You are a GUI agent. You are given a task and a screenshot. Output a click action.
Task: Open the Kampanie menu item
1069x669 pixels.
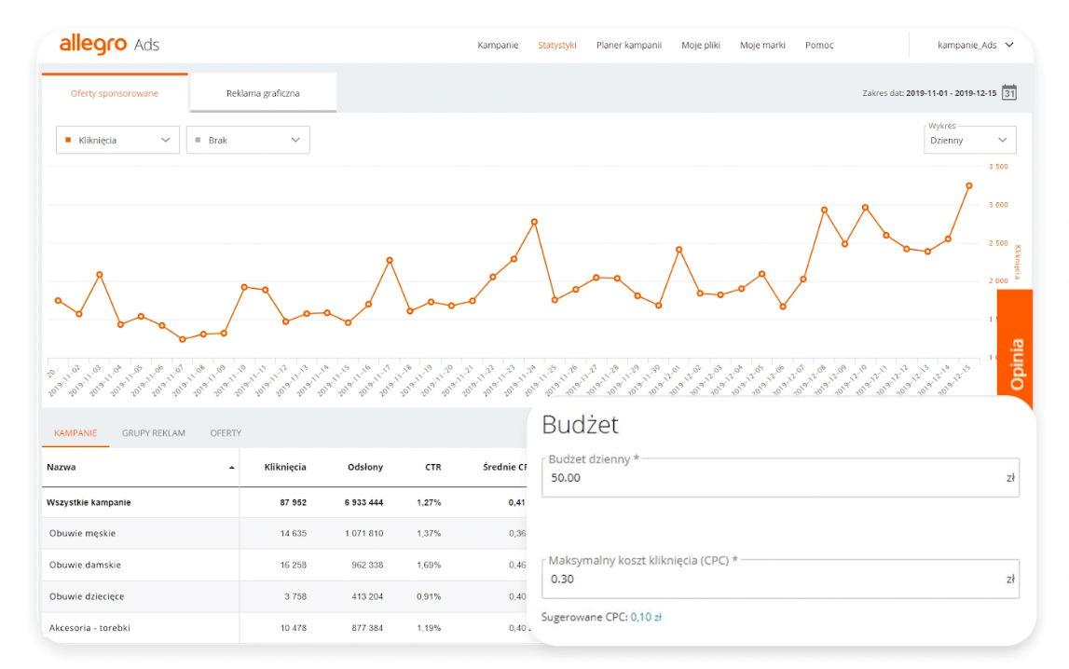[x=498, y=45]
